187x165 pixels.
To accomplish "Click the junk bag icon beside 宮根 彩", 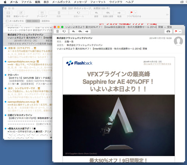I will coord(35,48).
